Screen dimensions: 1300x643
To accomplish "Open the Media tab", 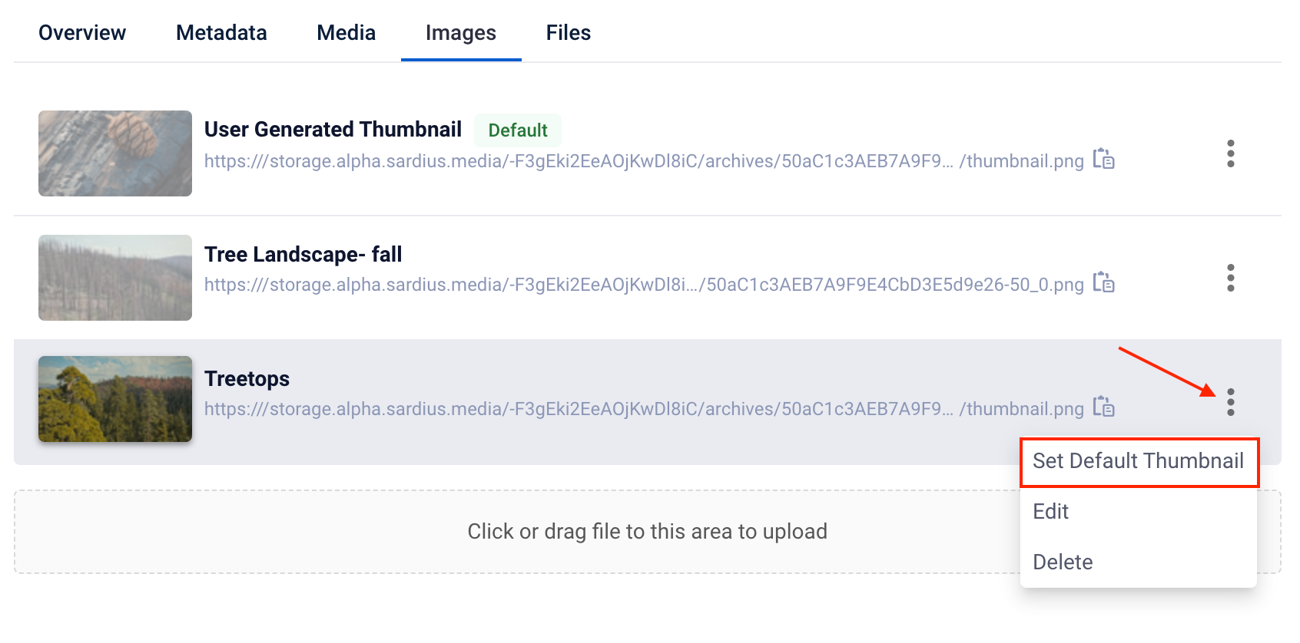I will tap(346, 33).
